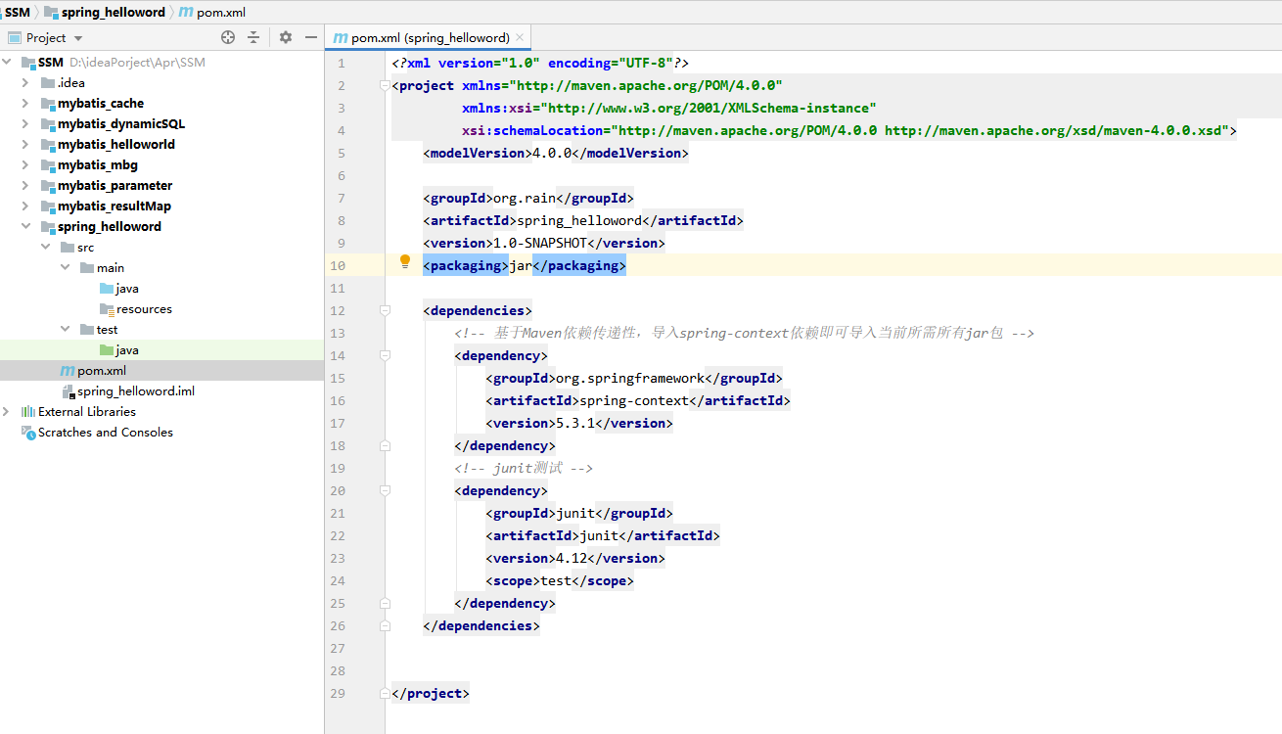The image size is (1282, 734).
Task: Click the spring_helloword.iml file icon
Action: point(68,391)
